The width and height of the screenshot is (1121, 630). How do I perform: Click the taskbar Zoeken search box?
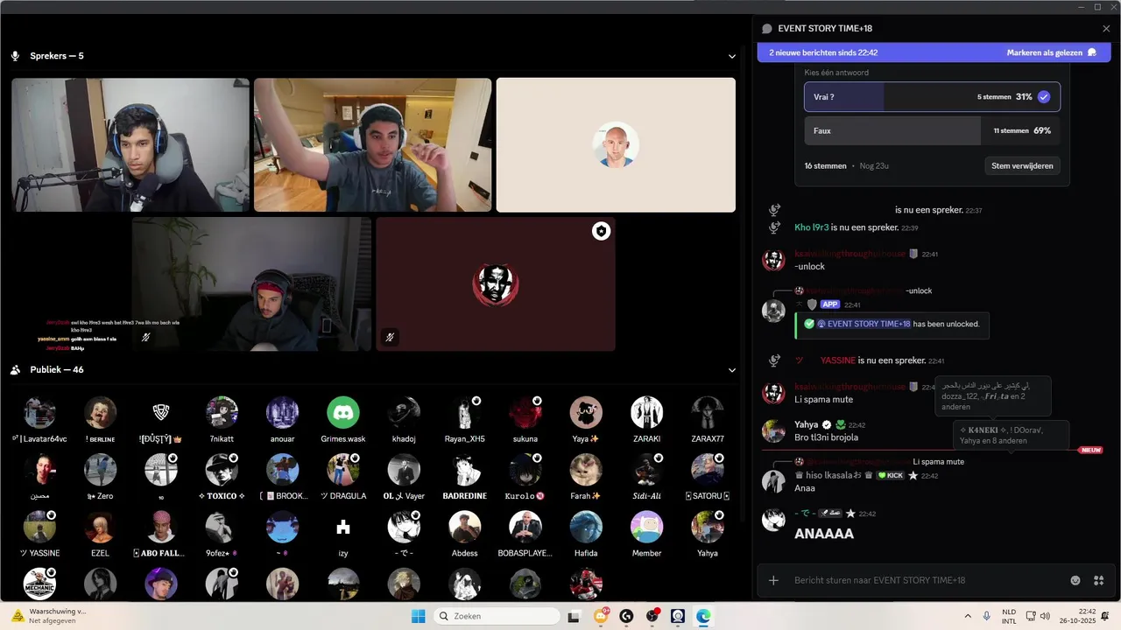497,616
